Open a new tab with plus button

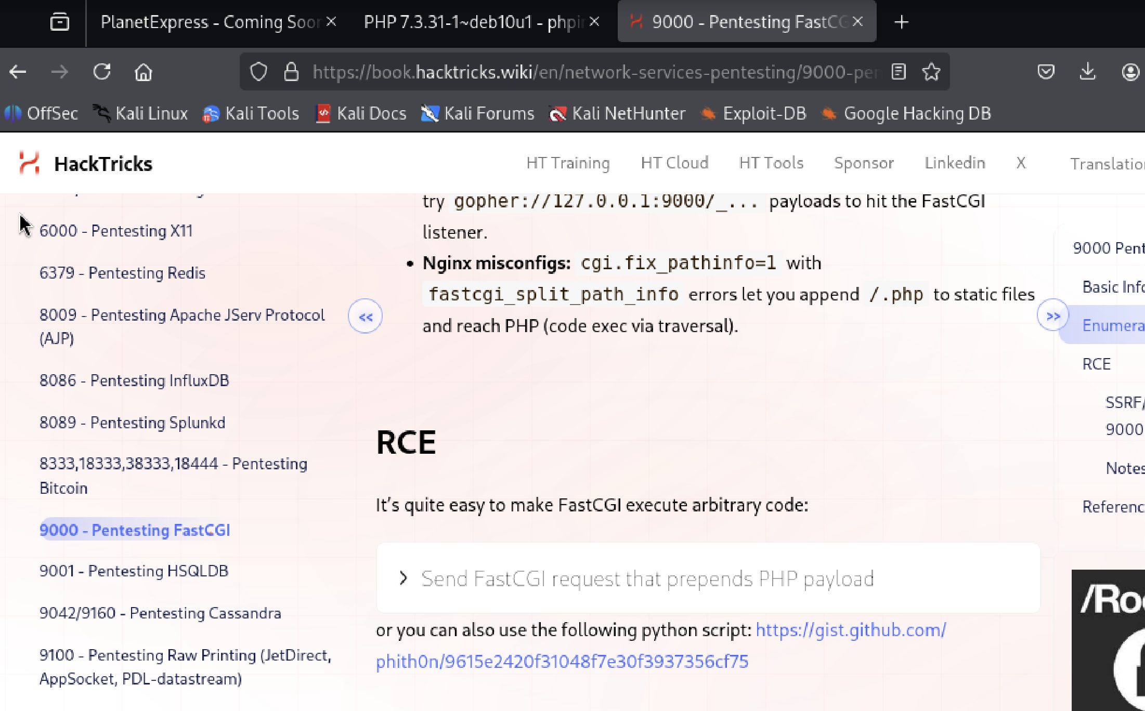pyautogui.click(x=901, y=22)
